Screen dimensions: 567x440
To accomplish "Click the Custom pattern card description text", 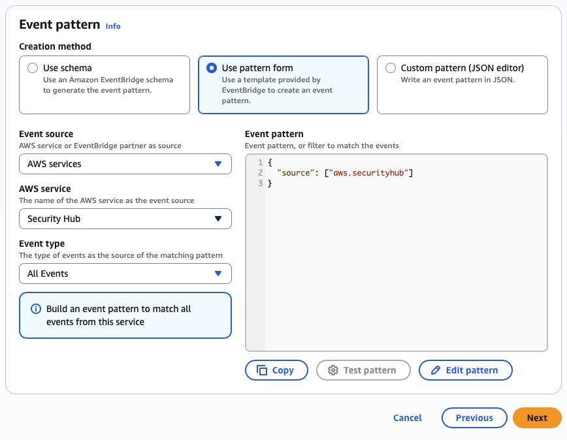I will [x=457, y=80].
